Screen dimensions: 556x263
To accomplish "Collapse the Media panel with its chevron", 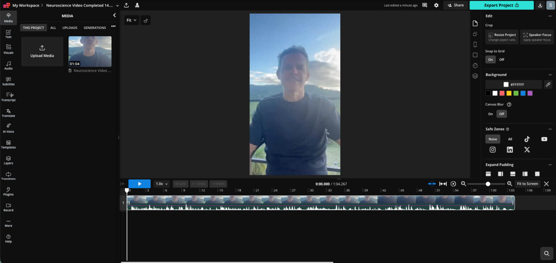I will [114, 15].
